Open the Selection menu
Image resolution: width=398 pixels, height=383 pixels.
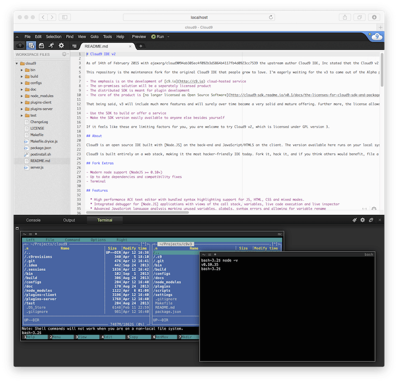click(54, 36)
